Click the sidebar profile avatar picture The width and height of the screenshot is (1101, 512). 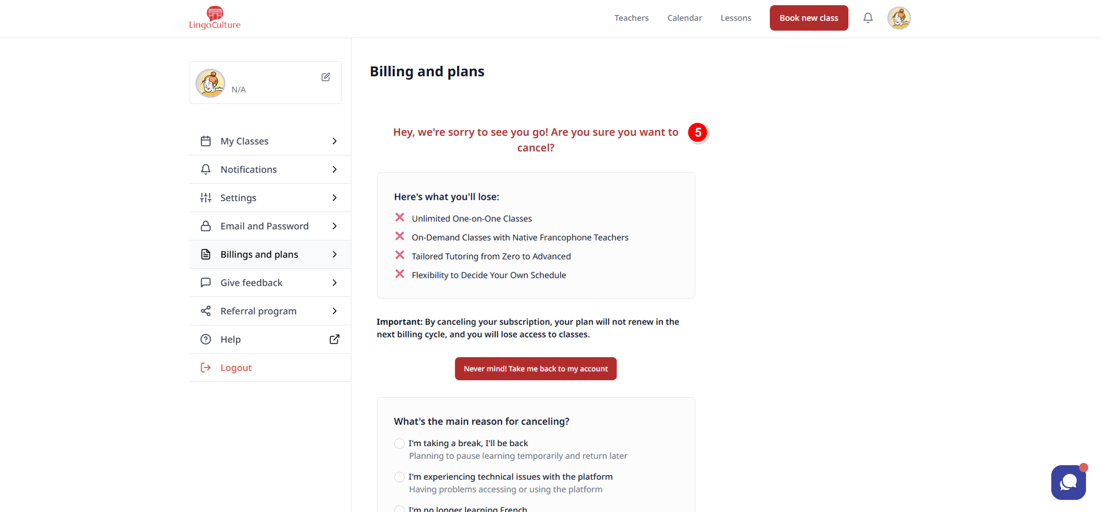point(210,83)
